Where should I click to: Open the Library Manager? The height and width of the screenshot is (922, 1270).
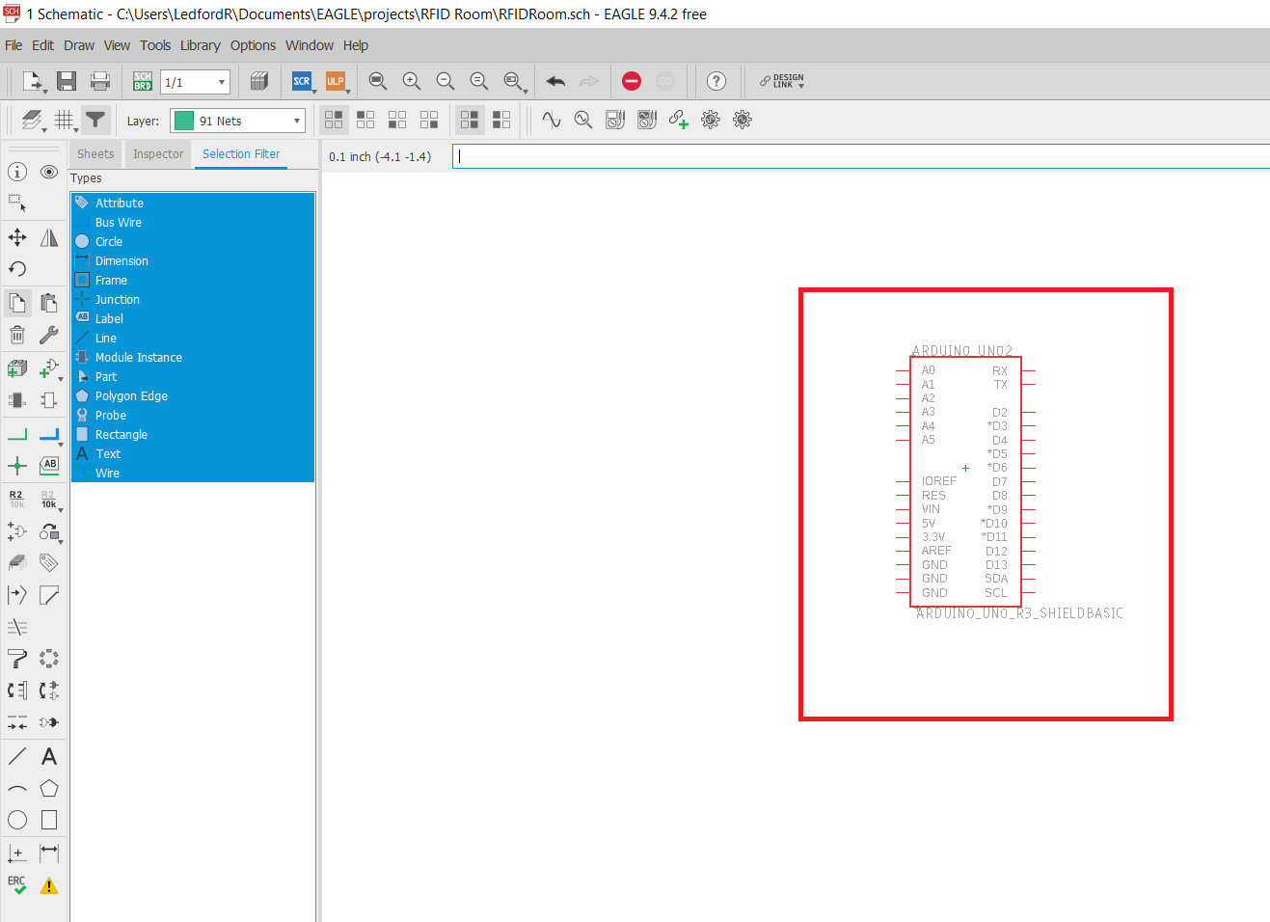click(x=258, y=81)
